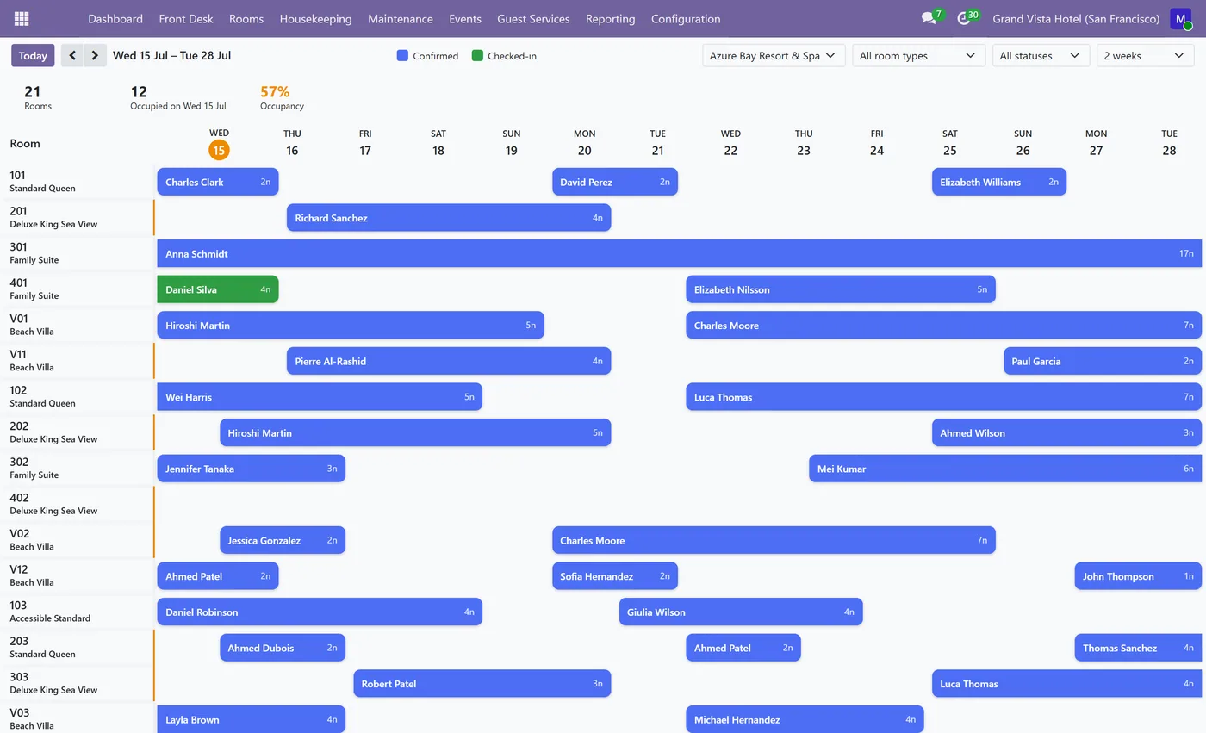
Task: Open Wei Harris booking in room 102
Action: [320, 397]
